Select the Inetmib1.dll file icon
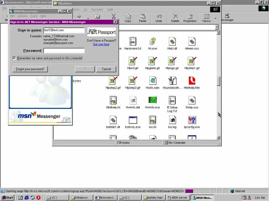This screenshot has height=201, width=269. coord(113,120)
